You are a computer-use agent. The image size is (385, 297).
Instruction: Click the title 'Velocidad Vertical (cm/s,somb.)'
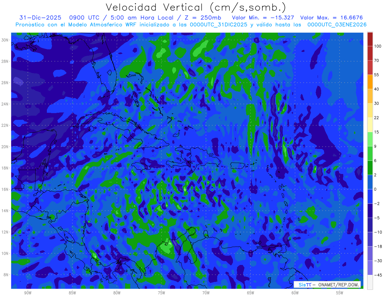196,7
